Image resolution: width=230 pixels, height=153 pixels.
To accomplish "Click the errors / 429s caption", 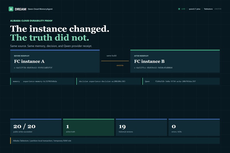I will pos(177,132).
